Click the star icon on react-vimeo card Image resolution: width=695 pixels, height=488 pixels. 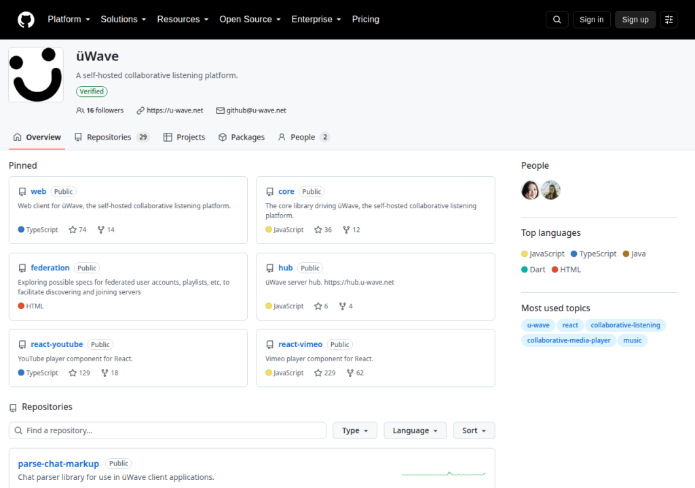coord(318,373)
